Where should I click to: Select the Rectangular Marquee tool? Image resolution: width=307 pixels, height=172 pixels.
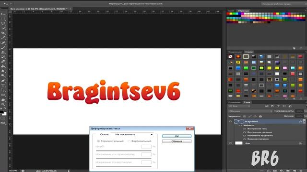point(3,19)
